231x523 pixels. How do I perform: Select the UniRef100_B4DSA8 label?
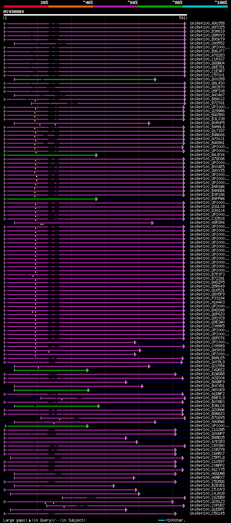207,310
